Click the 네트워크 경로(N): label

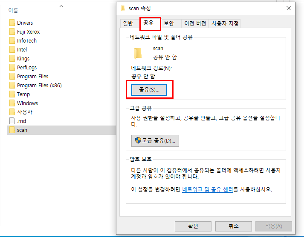point(151,68)
